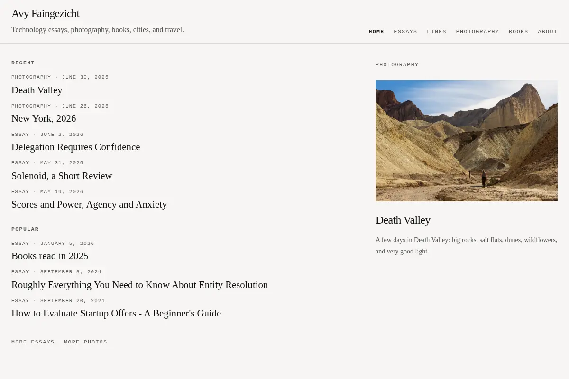
Task: Open the Links page in navigation
Action: tap(437, 32)
